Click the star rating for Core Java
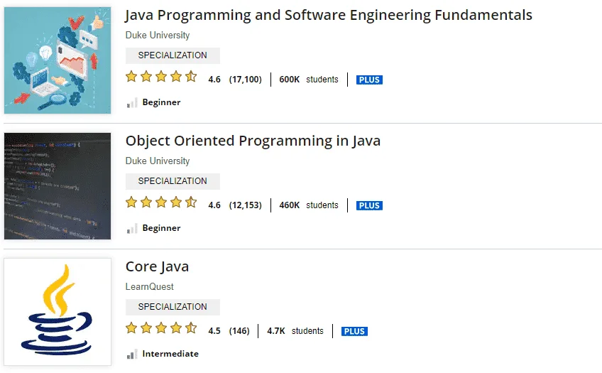Viewport: 602px width, 373px height. [x=161, y=328]
